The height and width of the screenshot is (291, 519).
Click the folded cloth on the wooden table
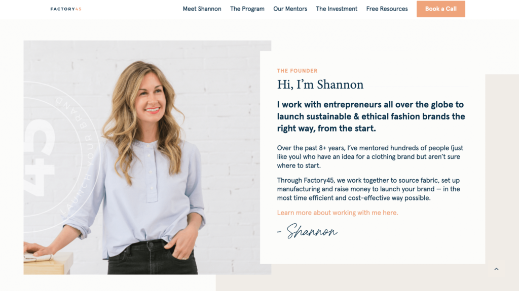[x=39, y=257]
